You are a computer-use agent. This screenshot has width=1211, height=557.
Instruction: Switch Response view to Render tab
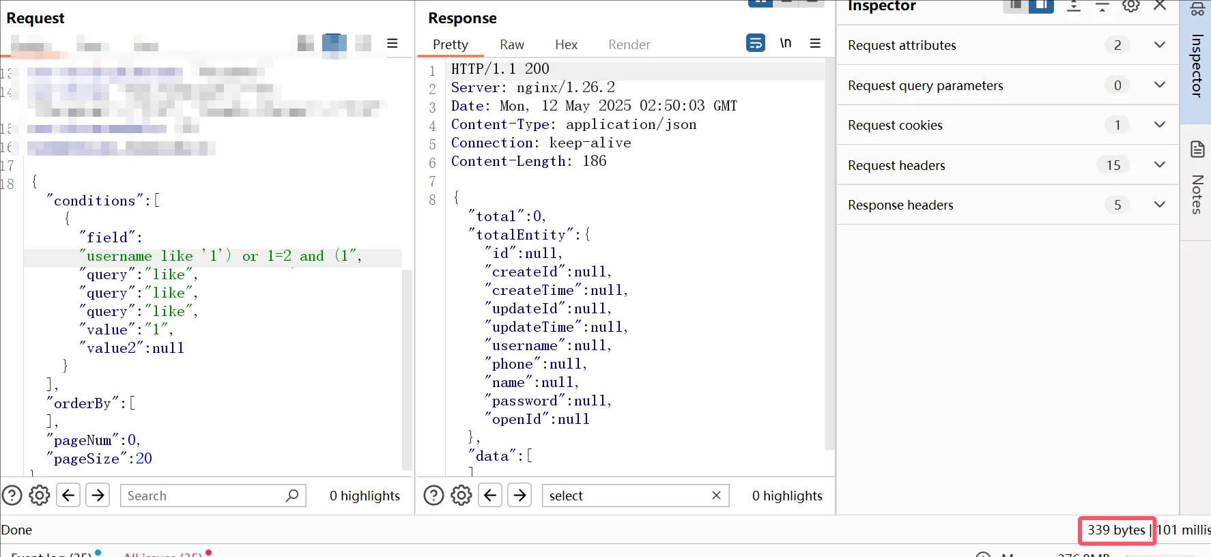[x=629, y=44]
